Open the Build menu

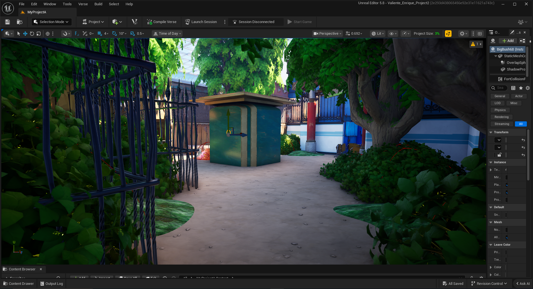click(98, 4)
